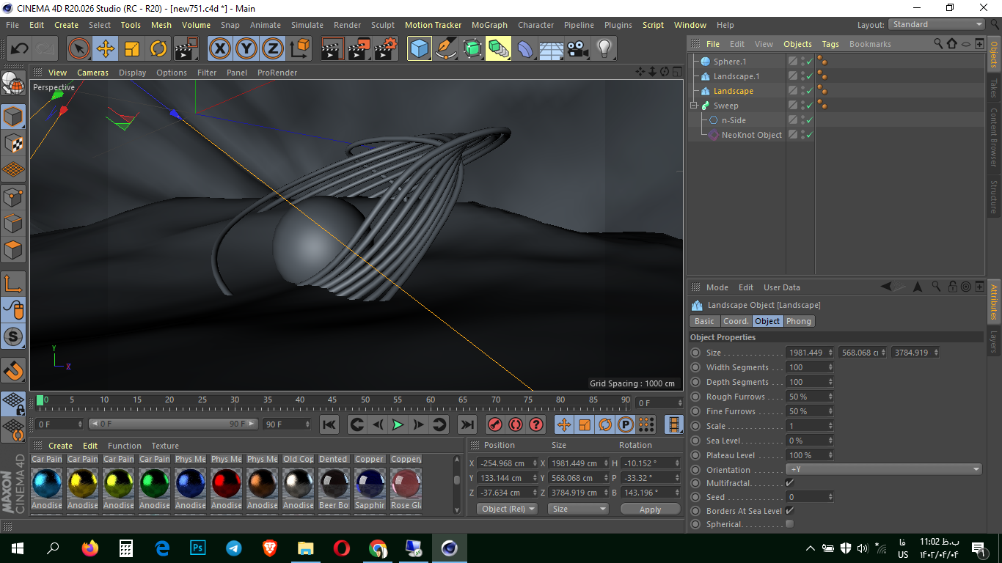This screenshot has width=1002, height=563.
Task: Open the Tags menu in Object Manager
Action: [x=830, y=44]
